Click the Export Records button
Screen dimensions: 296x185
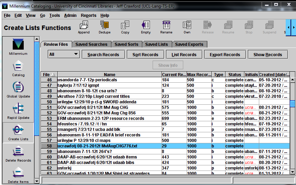[225, 54]
